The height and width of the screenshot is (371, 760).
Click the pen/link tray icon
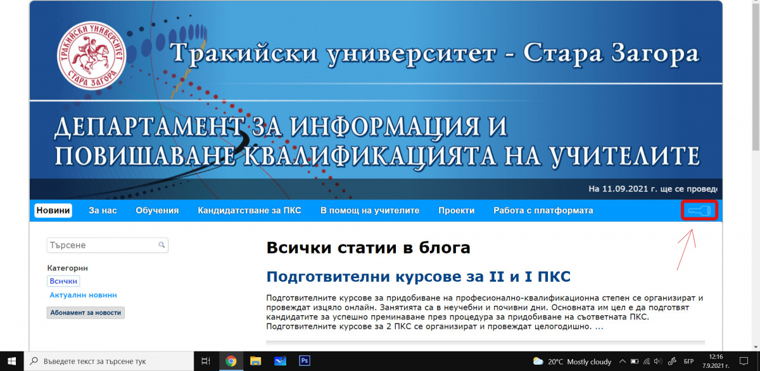pos(671,362)
